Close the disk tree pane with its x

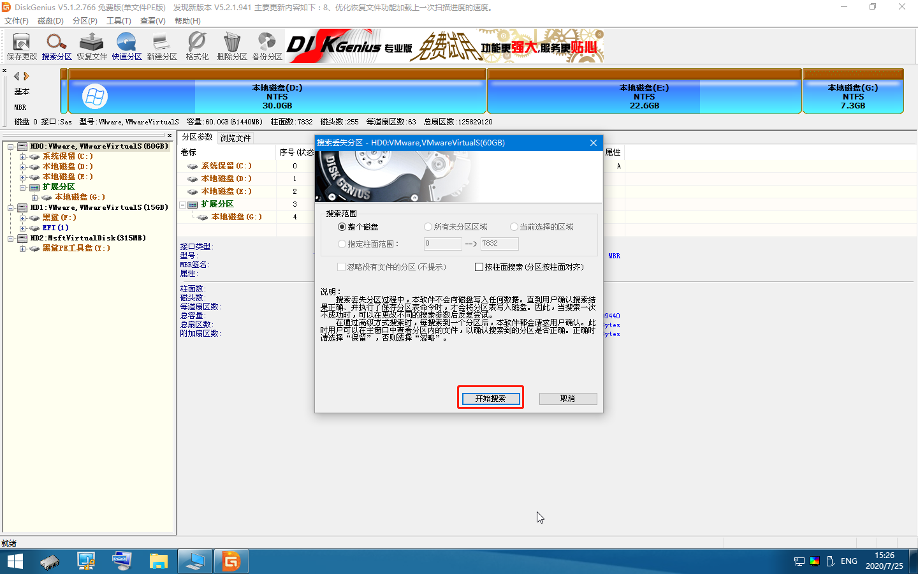[170, 135]
